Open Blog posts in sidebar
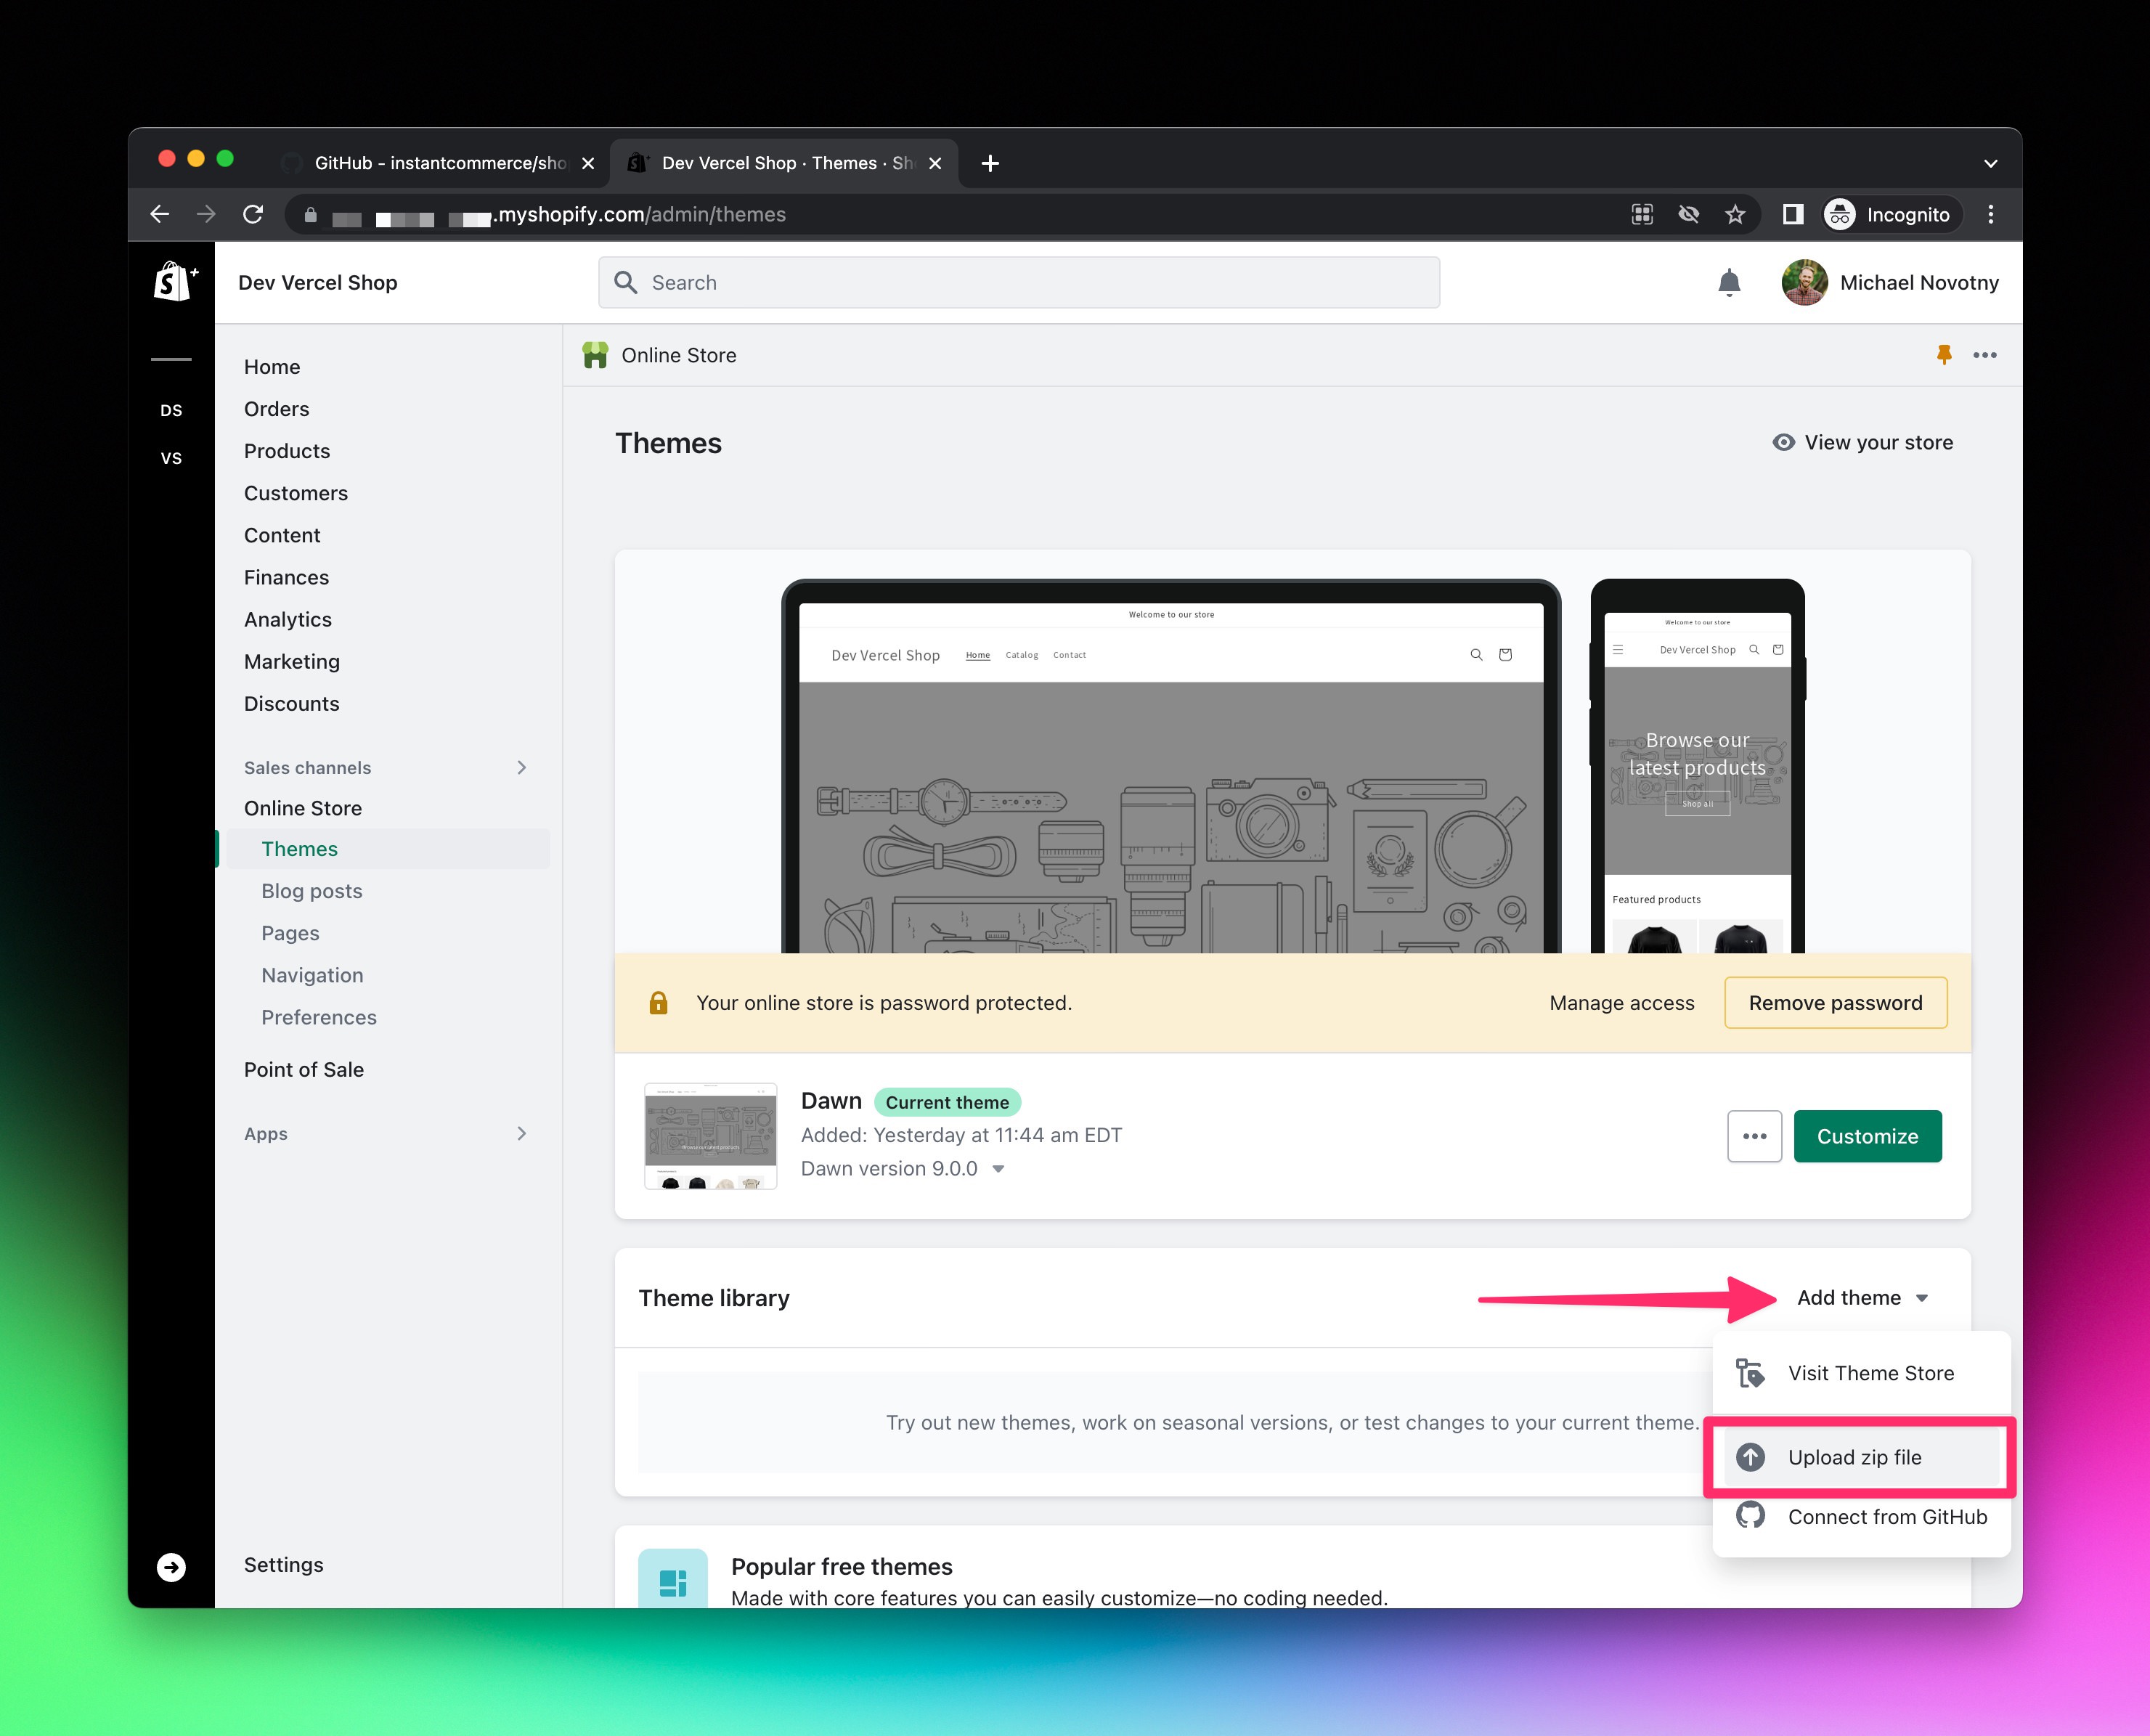The height and width of the screenshot is (1736, 2150). coord(312,891)
